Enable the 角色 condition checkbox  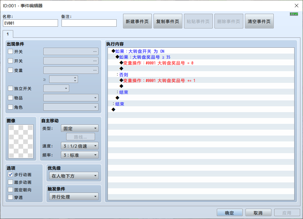11,107
